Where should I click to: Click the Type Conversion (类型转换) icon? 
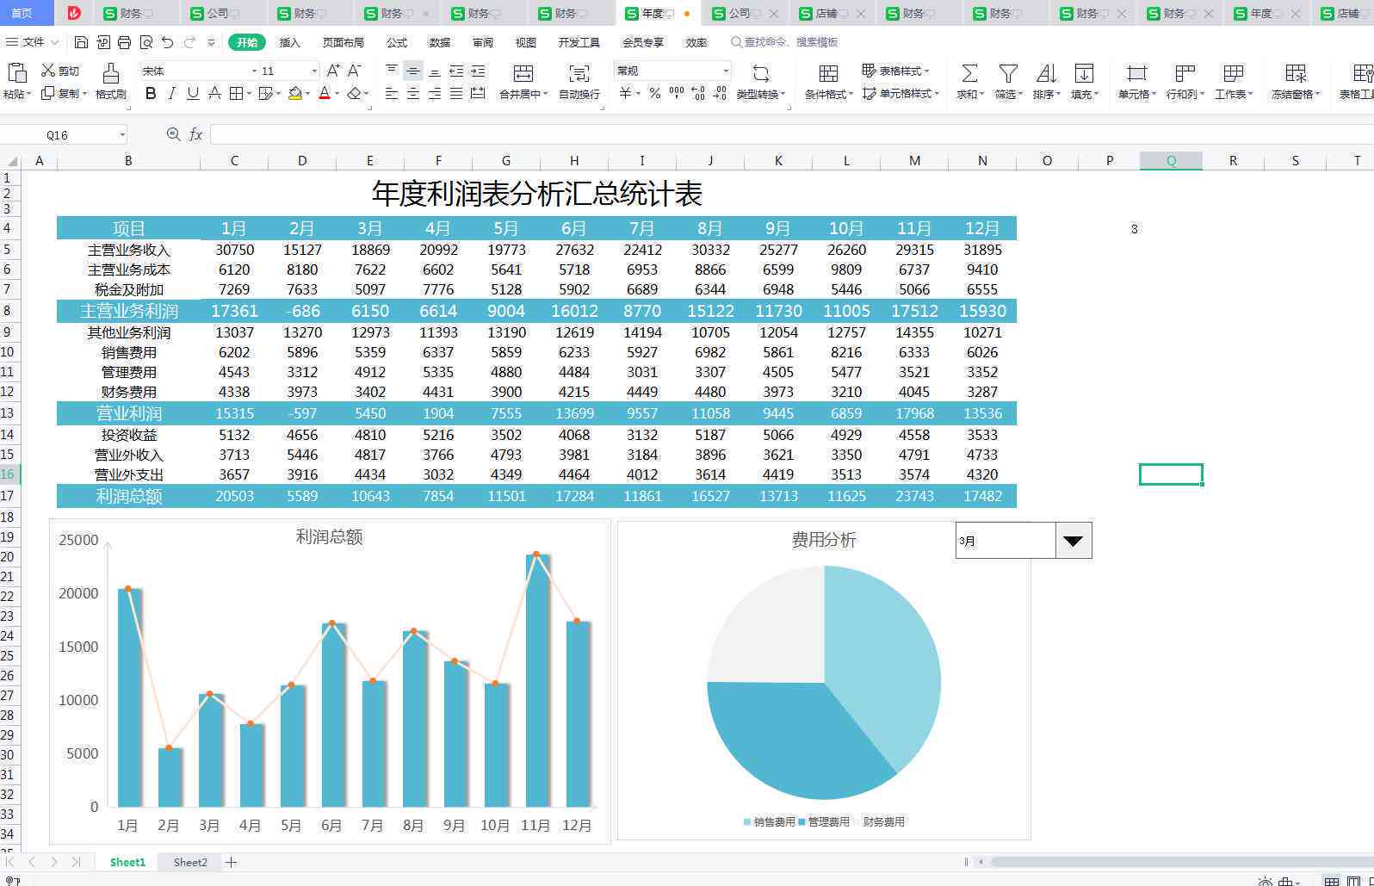click(760, 74)
